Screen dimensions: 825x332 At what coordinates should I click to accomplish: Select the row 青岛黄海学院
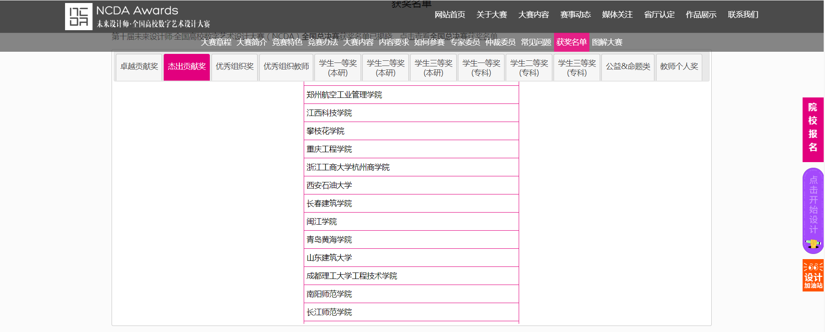(411, 240)
